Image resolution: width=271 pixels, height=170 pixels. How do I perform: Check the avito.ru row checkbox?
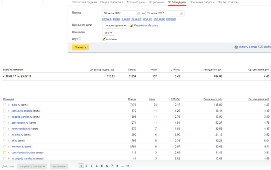(5, 105)
